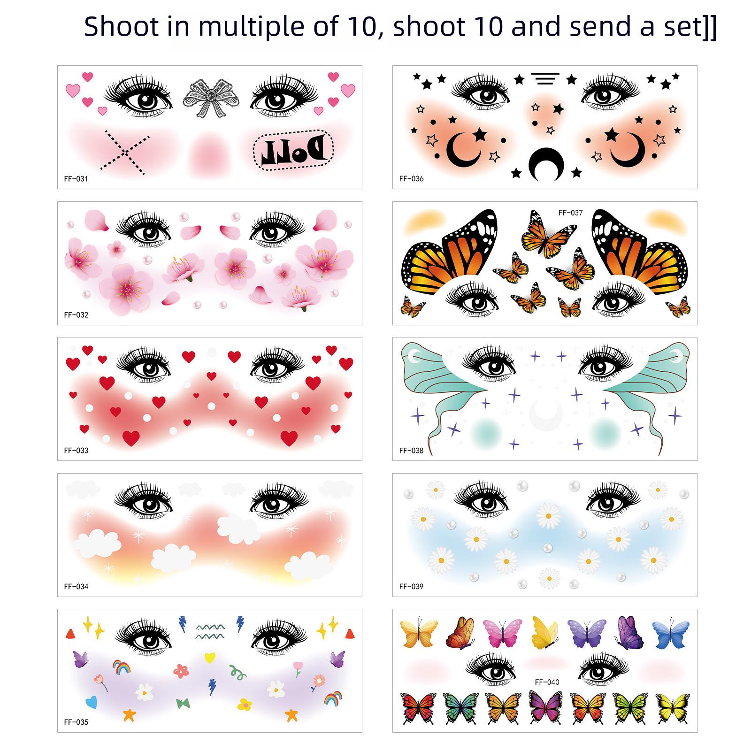Image resolution: width=751 pixels, height=751 pixels.
Task: Click the FF-040 label text
Action: (x=547, y=682)
